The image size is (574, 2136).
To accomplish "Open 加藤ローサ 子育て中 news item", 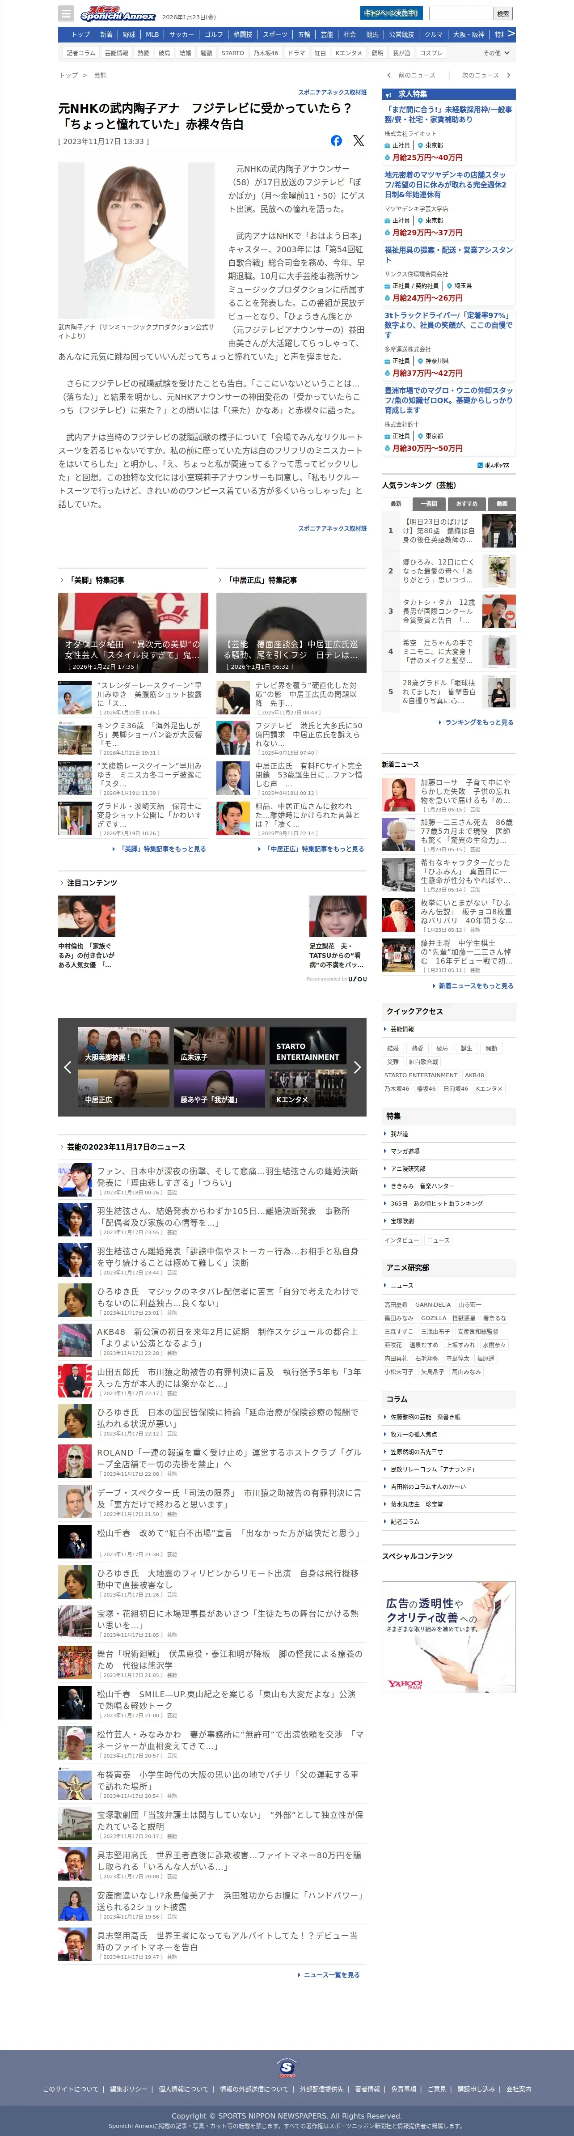I will 465,791.
